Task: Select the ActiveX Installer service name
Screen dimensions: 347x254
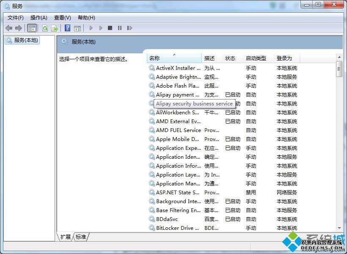Action: click(178, 68)
